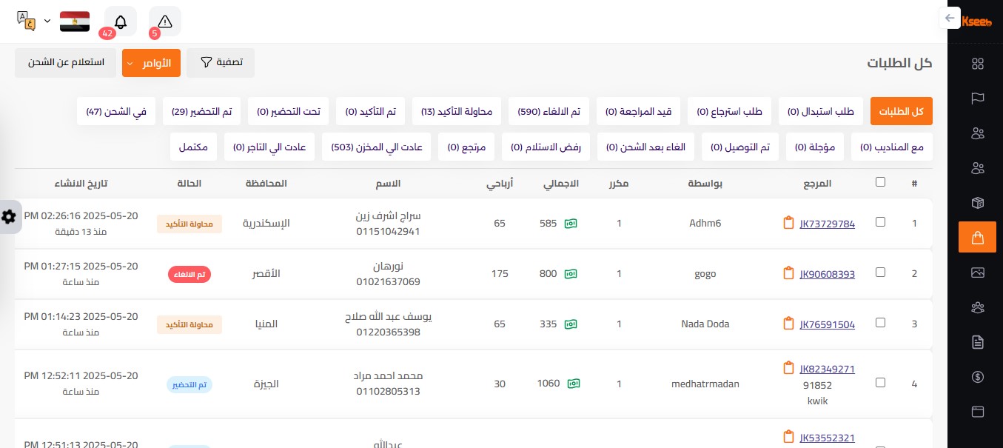Select the كل الطلبات tab
Screen dimensions: 1003x448
(902, 111)
